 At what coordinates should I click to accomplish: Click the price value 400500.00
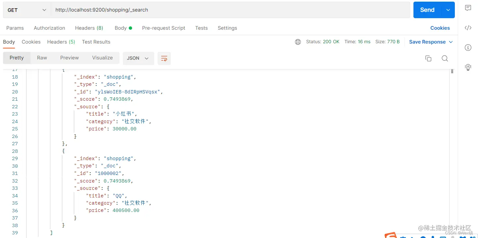(126, 211)
